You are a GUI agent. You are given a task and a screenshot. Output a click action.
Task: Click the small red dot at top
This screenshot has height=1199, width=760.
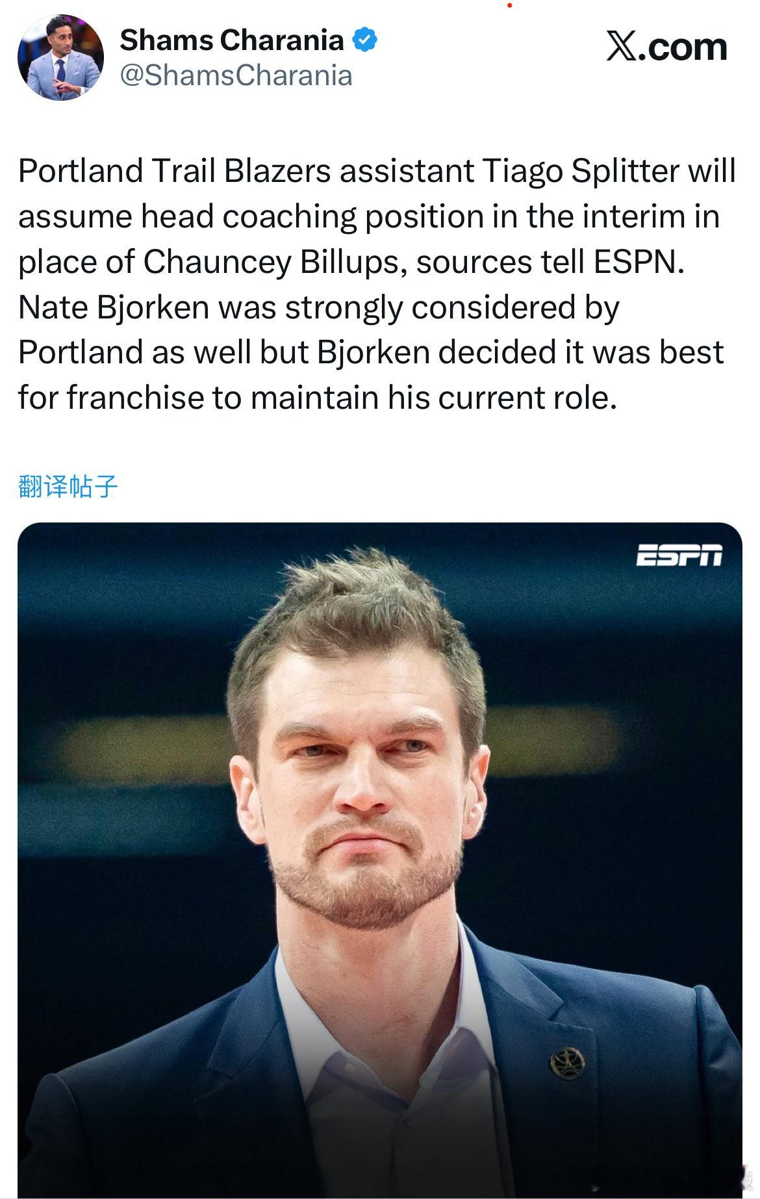pyautogui.click(x=510, y=5)
